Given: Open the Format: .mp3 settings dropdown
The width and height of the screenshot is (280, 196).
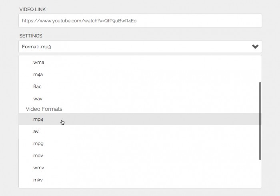Looking at the screenshot, I should pyautogui.click(x=140, y=47).
